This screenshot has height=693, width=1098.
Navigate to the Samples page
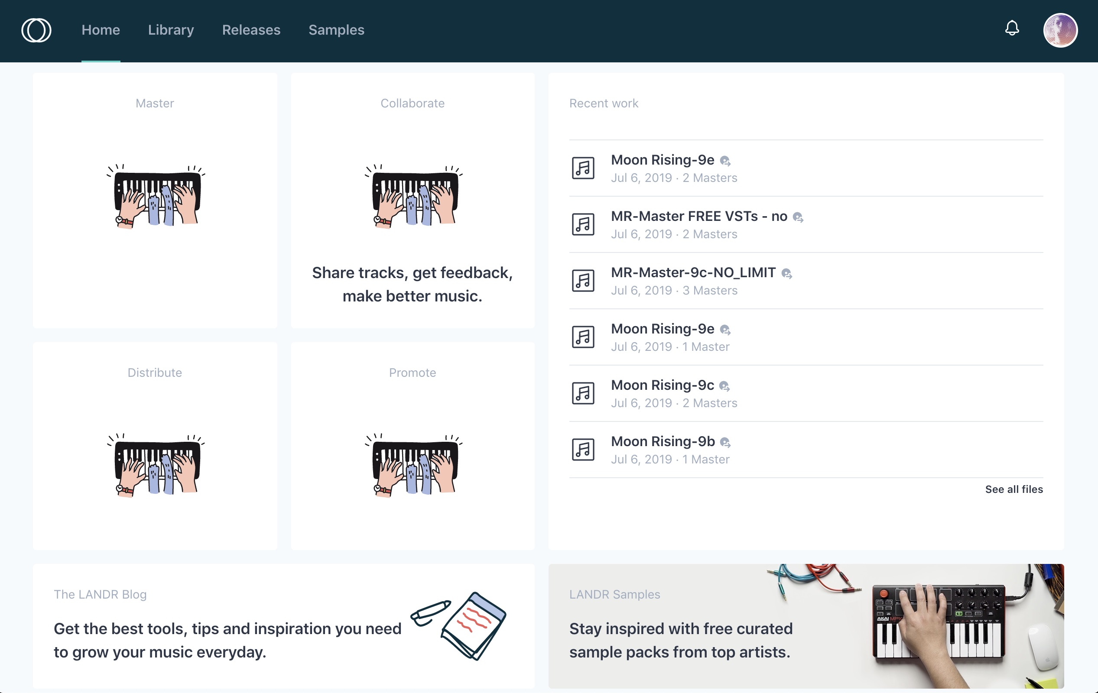point(337,29)
